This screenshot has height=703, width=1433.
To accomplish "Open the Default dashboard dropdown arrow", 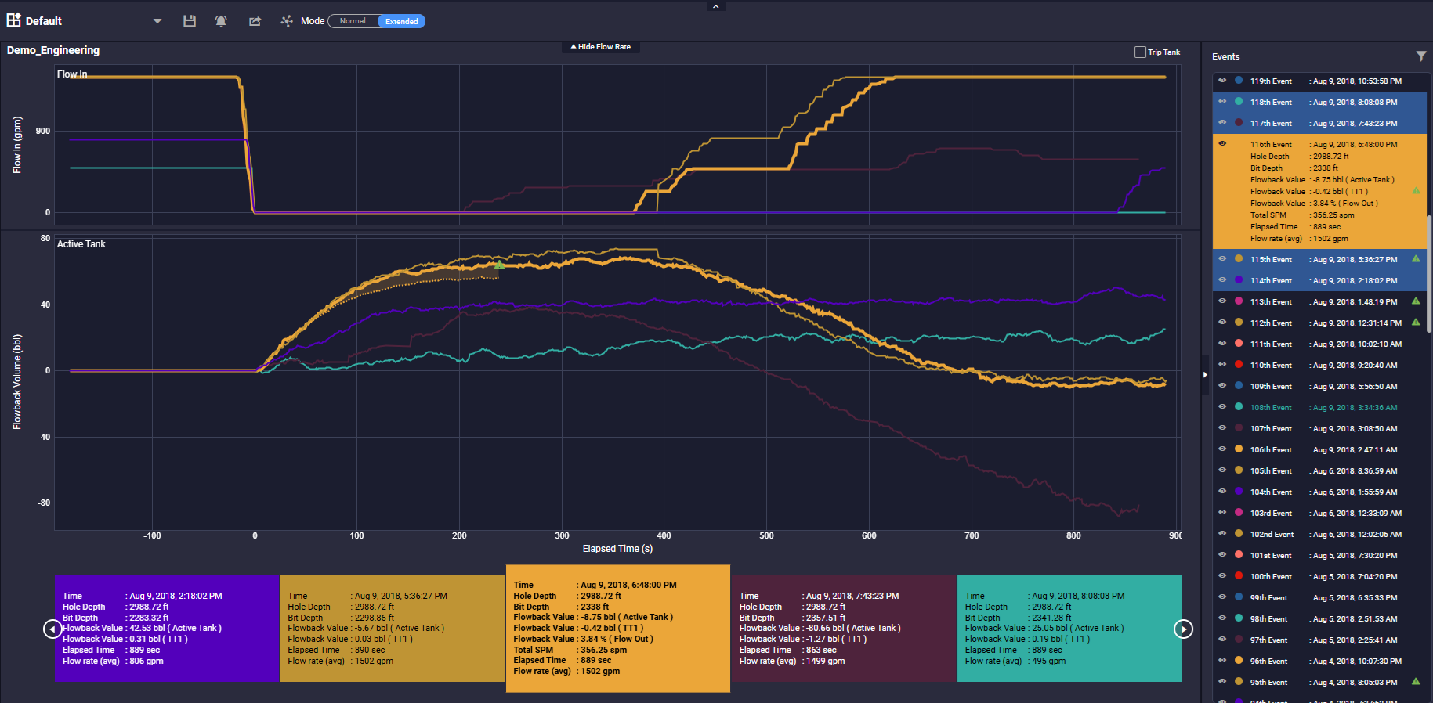I will pos(157,21).
